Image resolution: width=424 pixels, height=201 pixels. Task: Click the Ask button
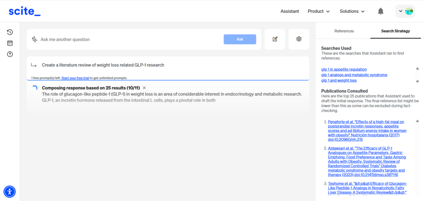click(x=240, y=39)
